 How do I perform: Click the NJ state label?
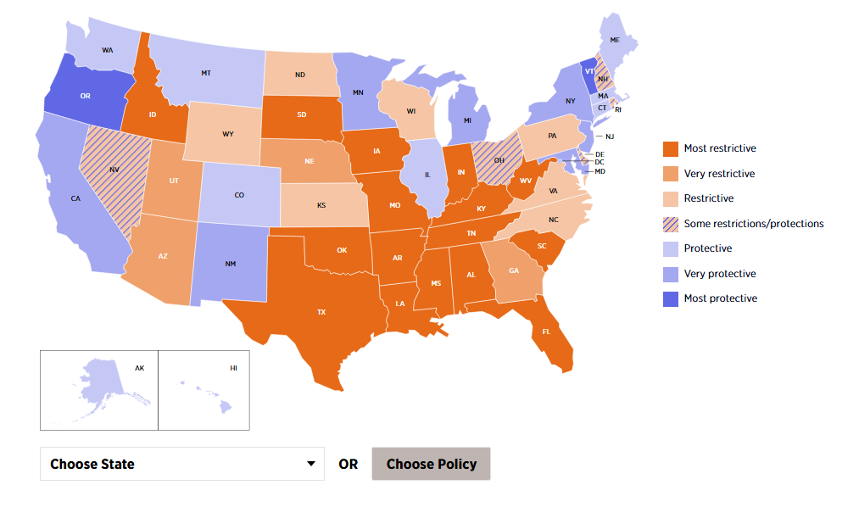(609, 136)
